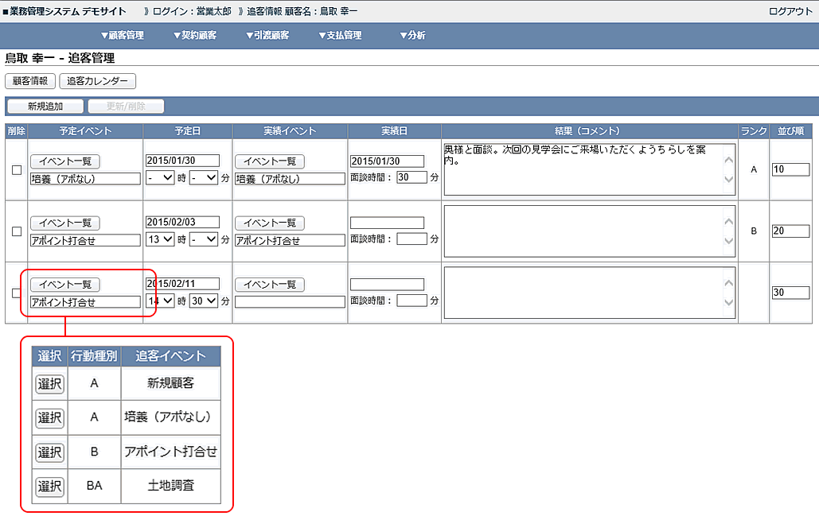This screenshot has height=516, width=819.
Task: Click the 面談時間 field containing 30
Action: click(x=411, y=177)
